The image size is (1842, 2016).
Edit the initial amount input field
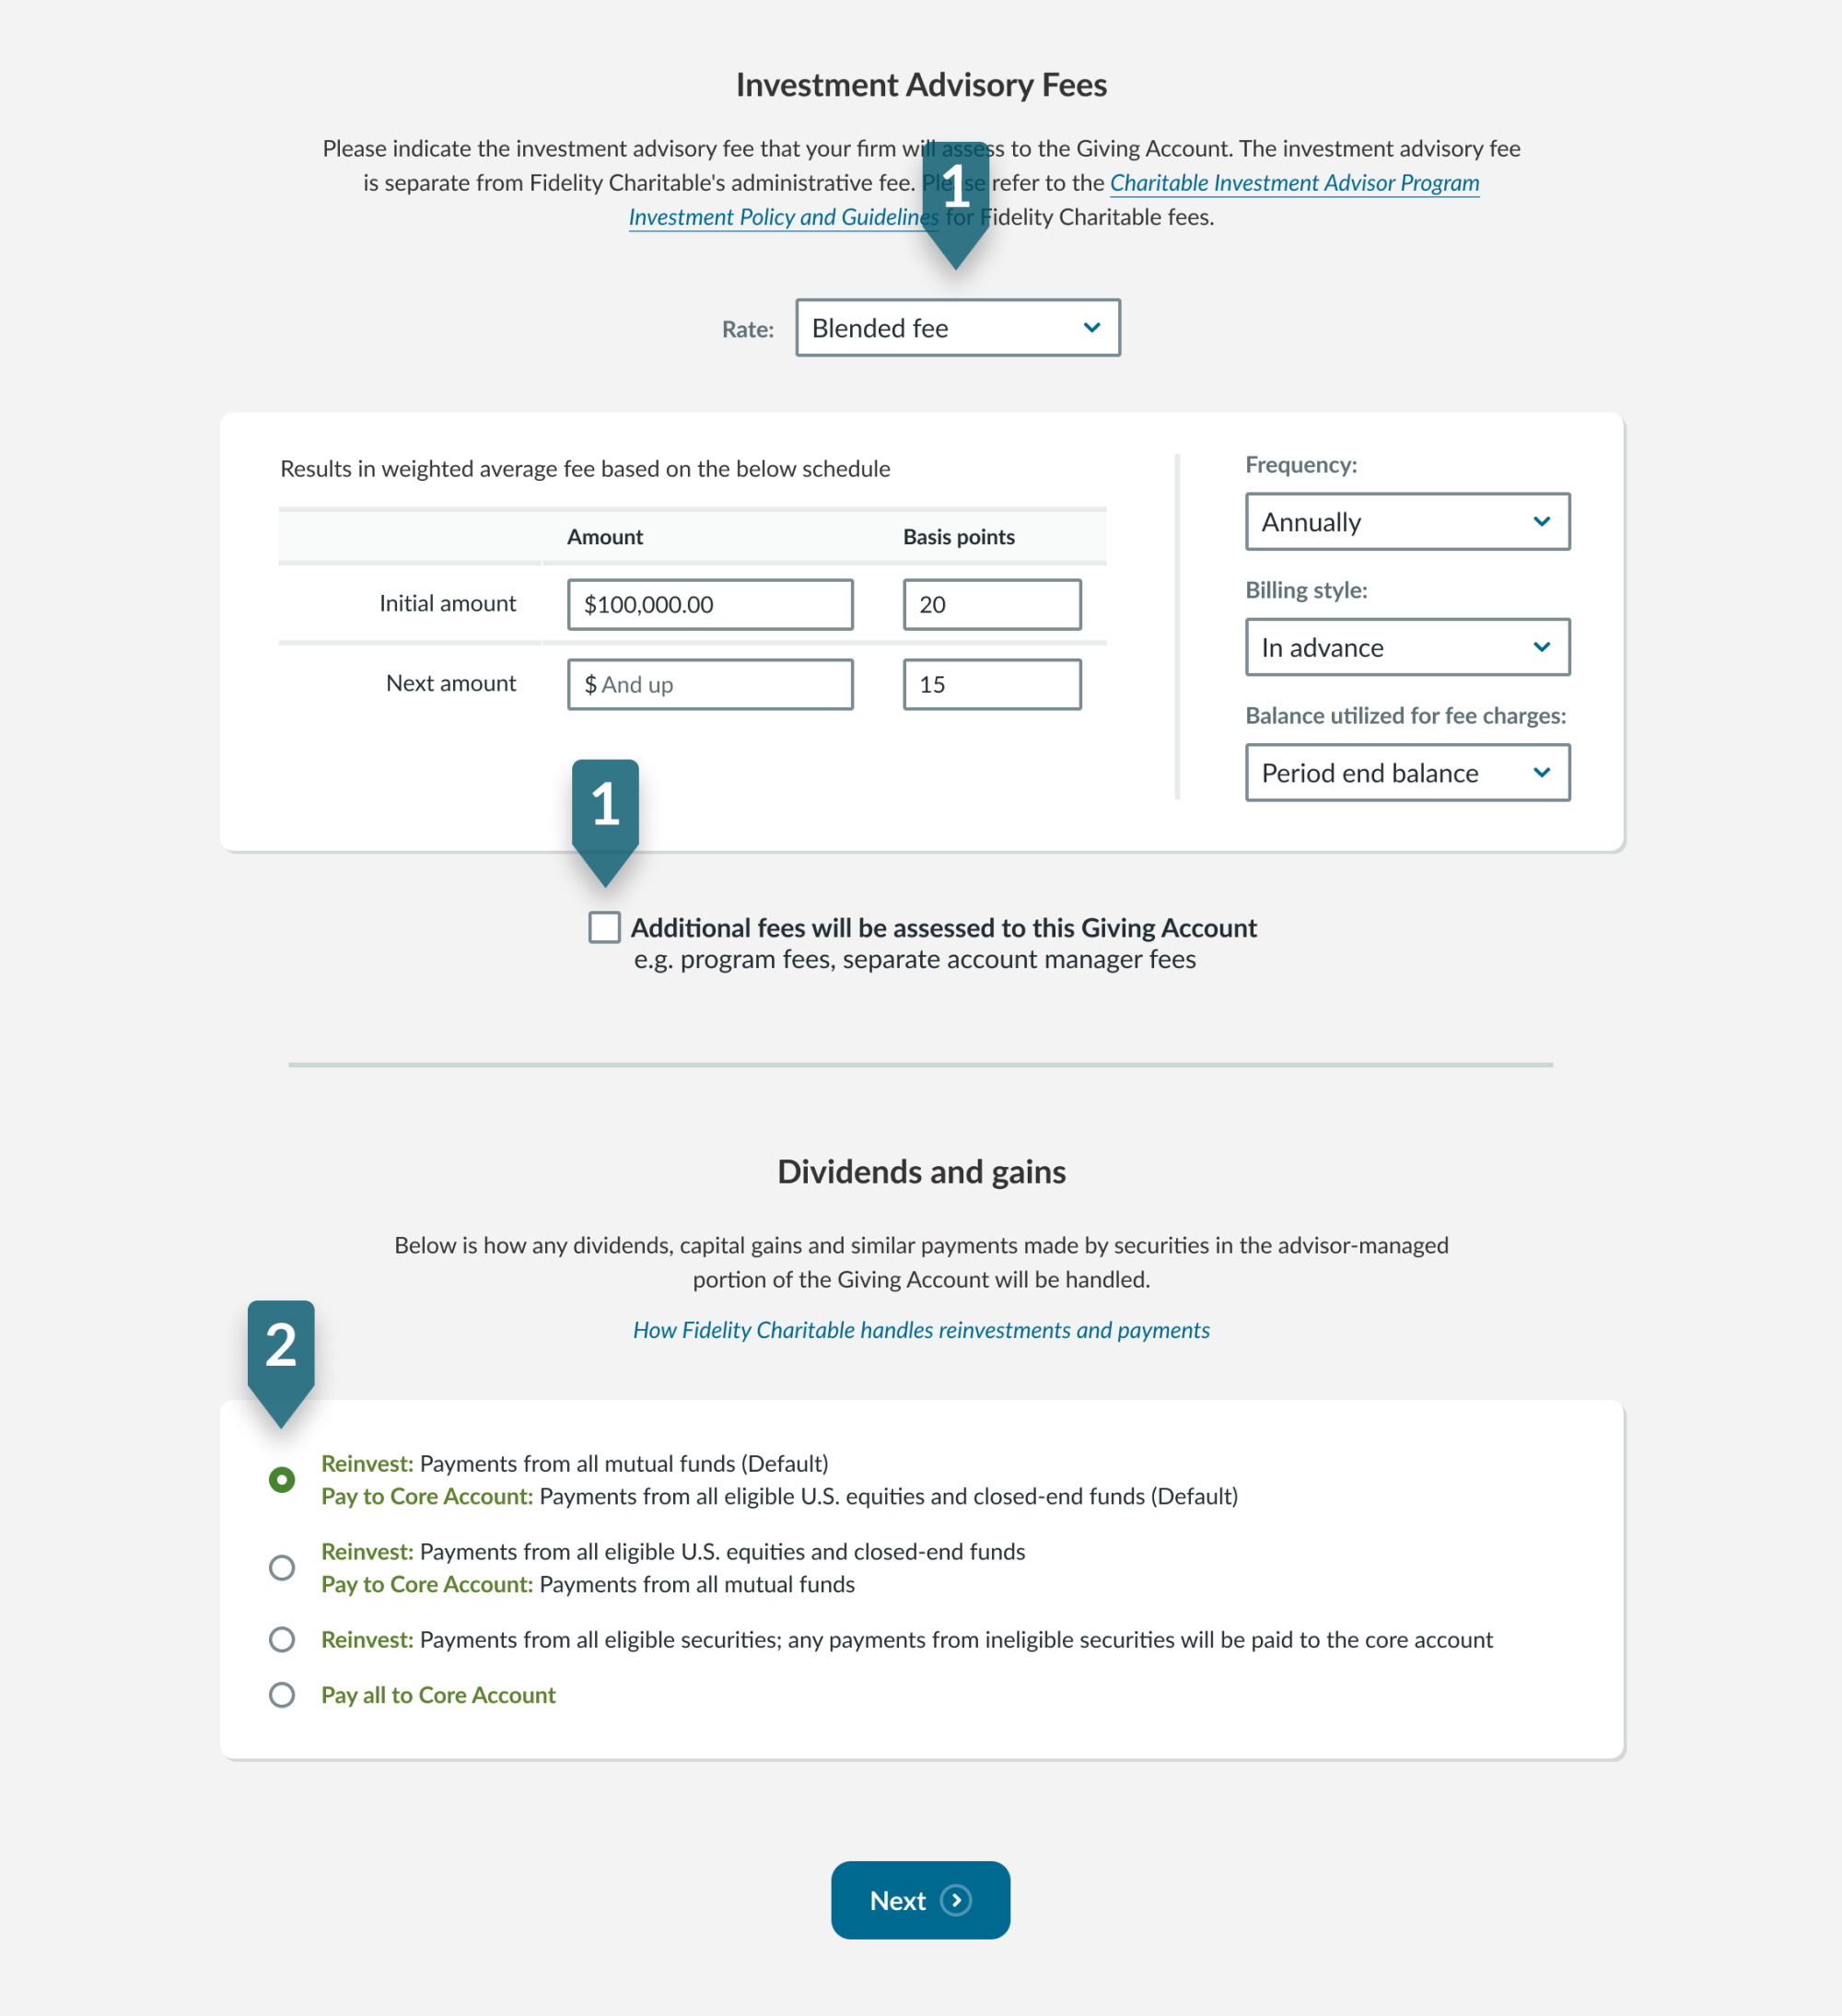point(711,602)
